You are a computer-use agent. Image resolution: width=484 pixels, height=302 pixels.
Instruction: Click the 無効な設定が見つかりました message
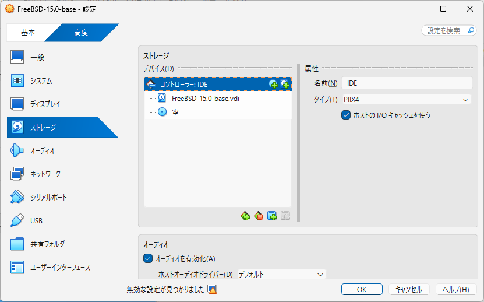click(165, 290)
